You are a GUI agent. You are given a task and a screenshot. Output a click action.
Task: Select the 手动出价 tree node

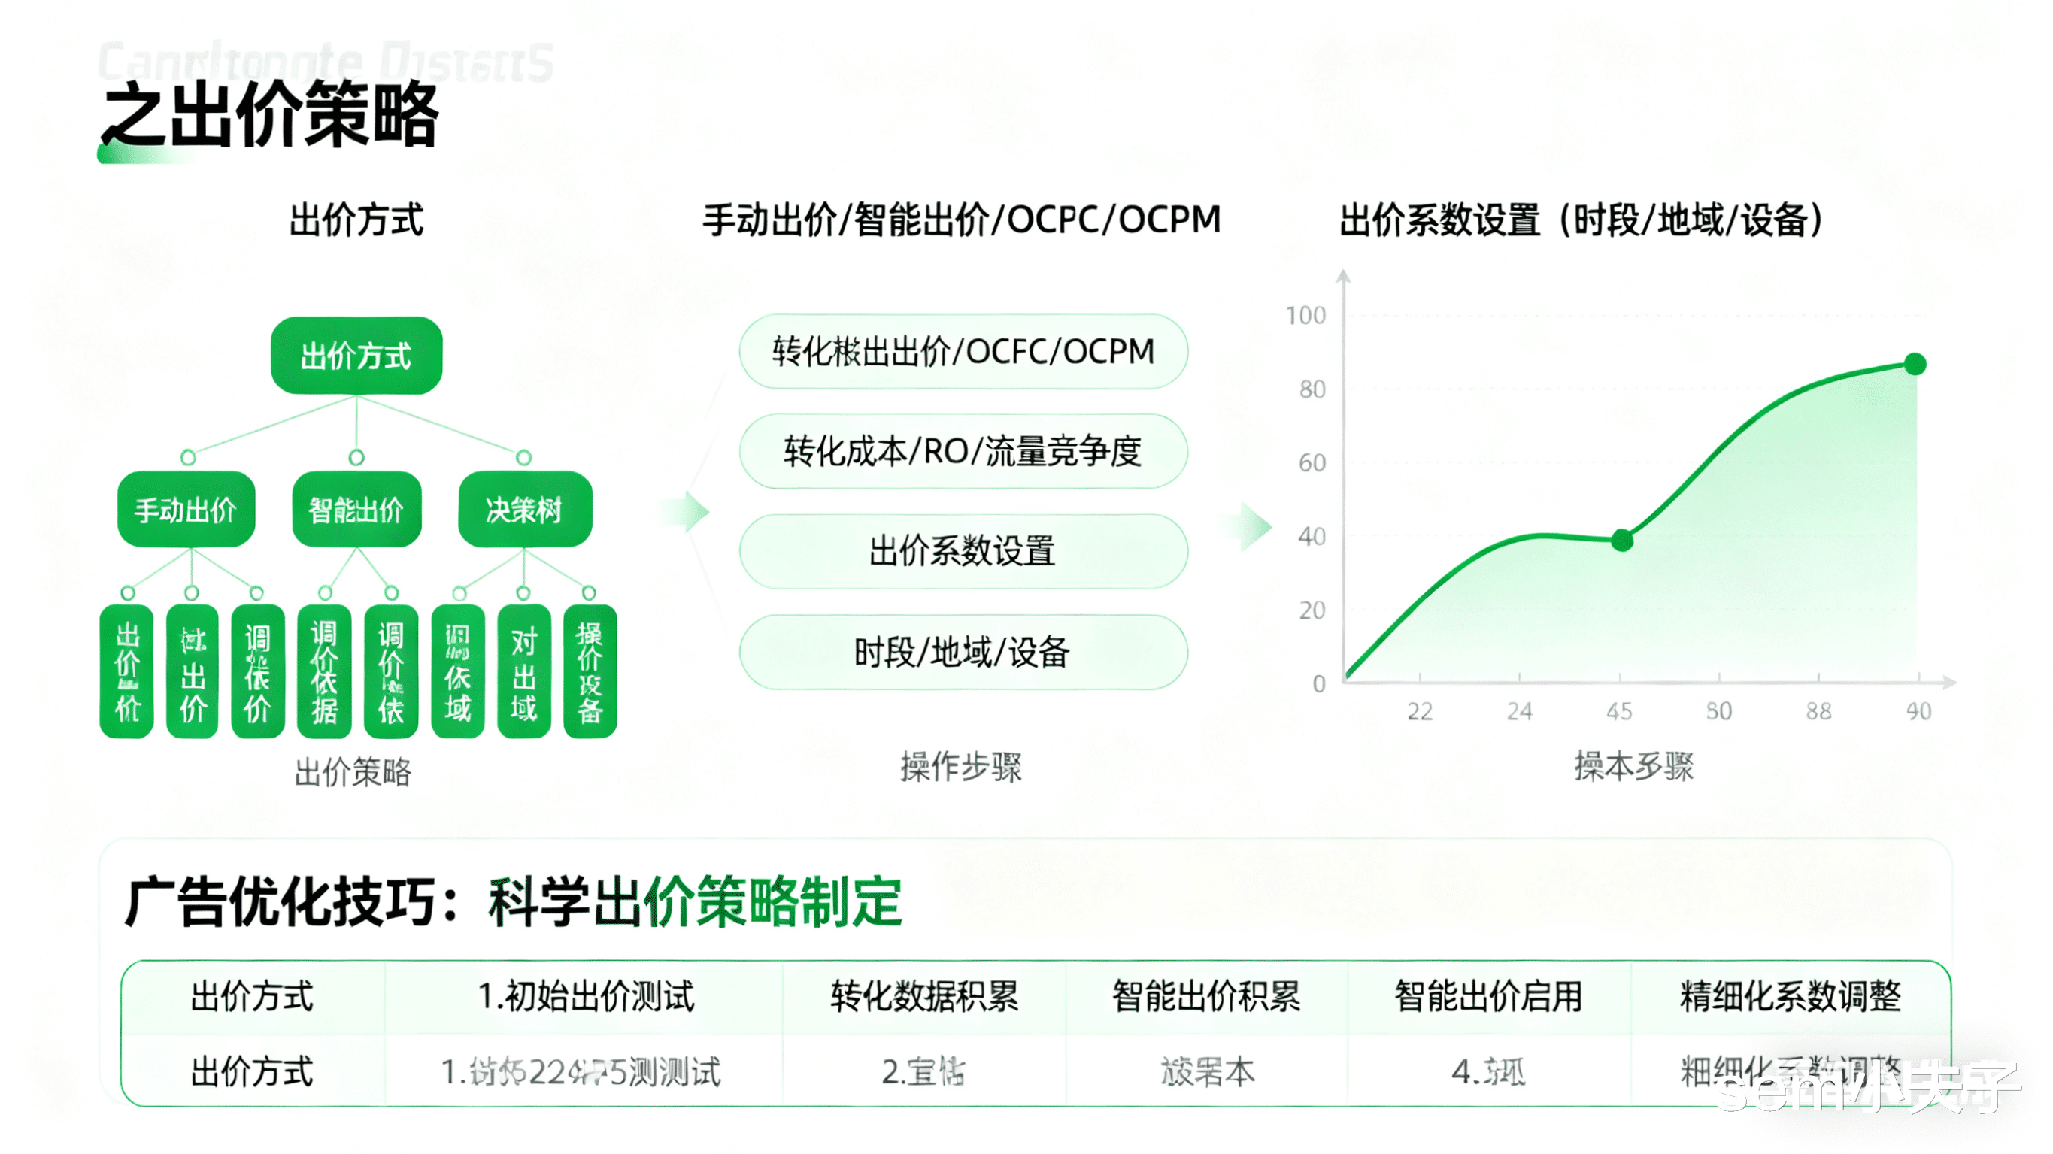pos(186,509)
